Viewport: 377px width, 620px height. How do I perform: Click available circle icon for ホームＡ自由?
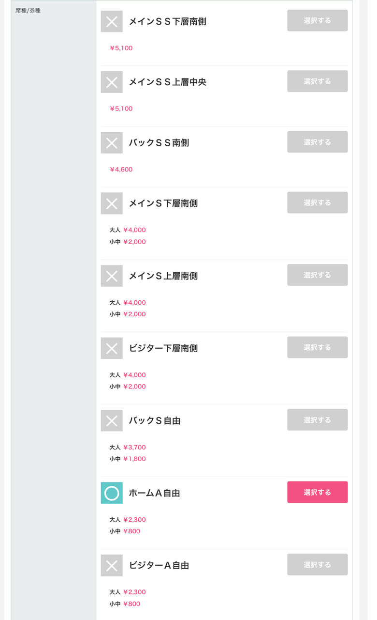(x=112, y=493)
